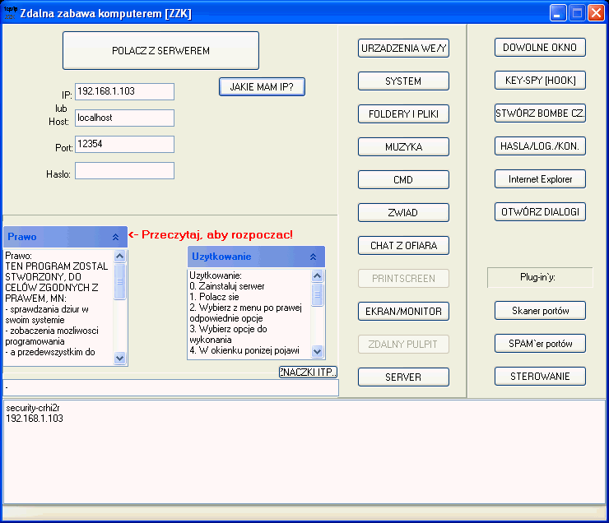609x523 pixels.
Task: Click the IP address input field
Action: pos(124,91)
